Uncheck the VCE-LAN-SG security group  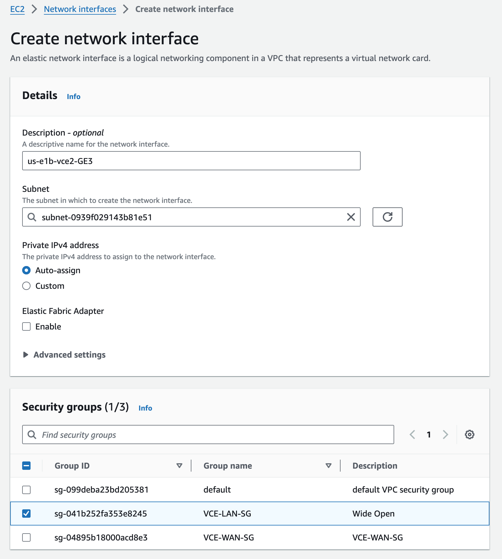tap(26, 514)
